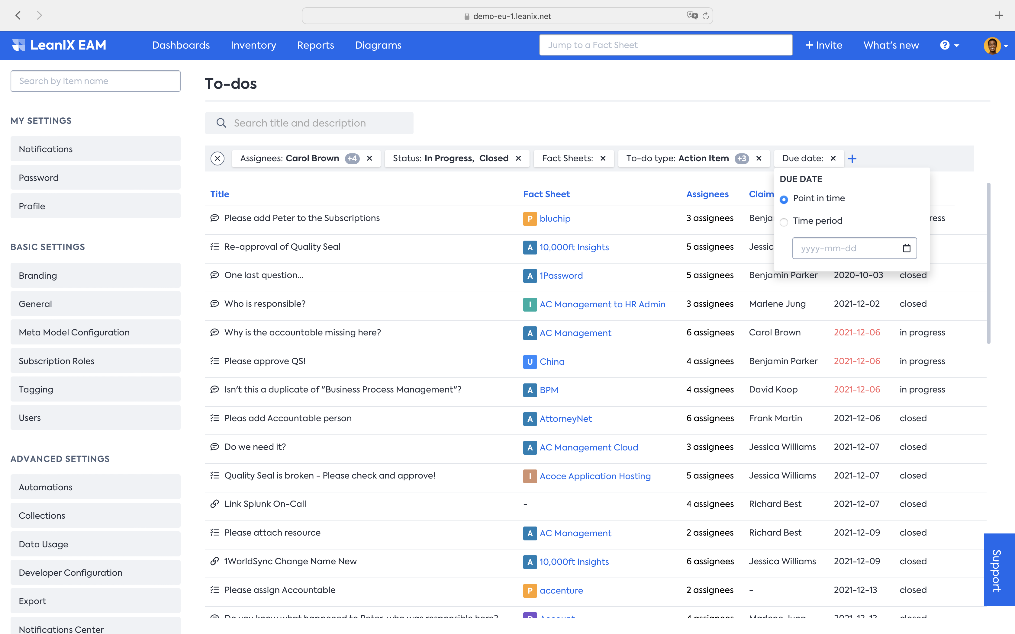Click the Invite button
Screen dimensions: 1015x634
(824, 45)
